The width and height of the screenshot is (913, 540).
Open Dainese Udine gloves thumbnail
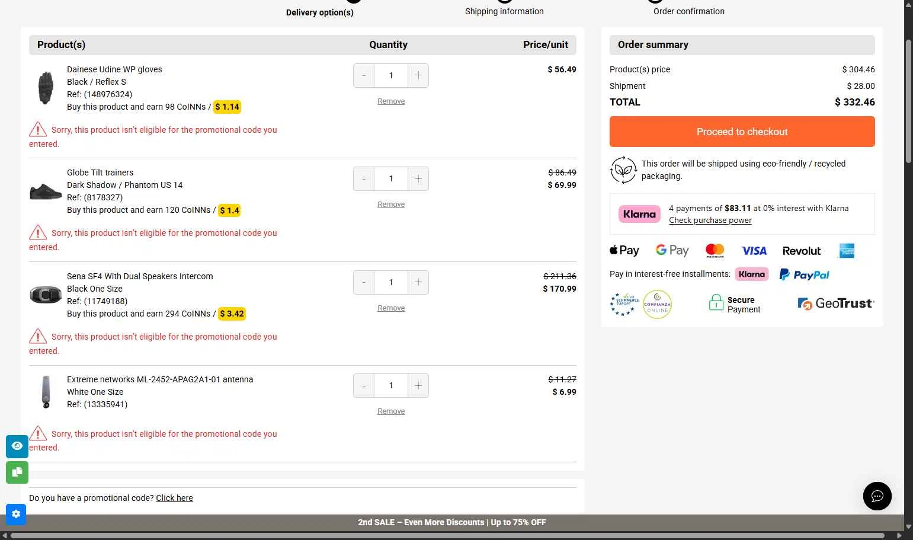[46, 88]
